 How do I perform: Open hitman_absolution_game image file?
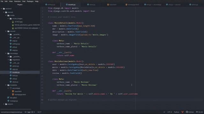(27, 25)
